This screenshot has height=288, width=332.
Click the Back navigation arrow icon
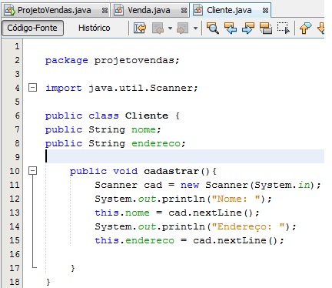pos(158,28)
